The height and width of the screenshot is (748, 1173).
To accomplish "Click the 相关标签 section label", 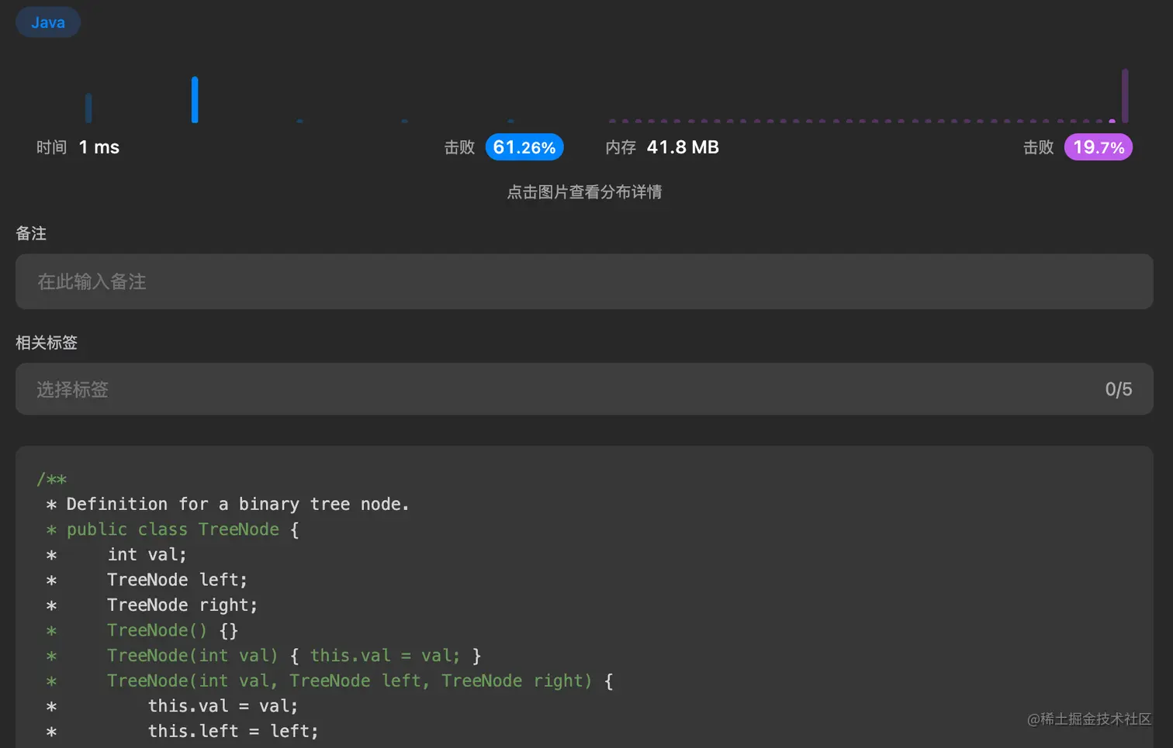I will coord(47,343).
